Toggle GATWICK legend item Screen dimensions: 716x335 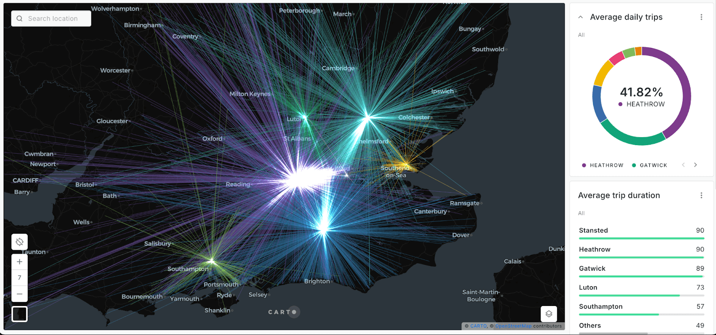pos(650,165)
